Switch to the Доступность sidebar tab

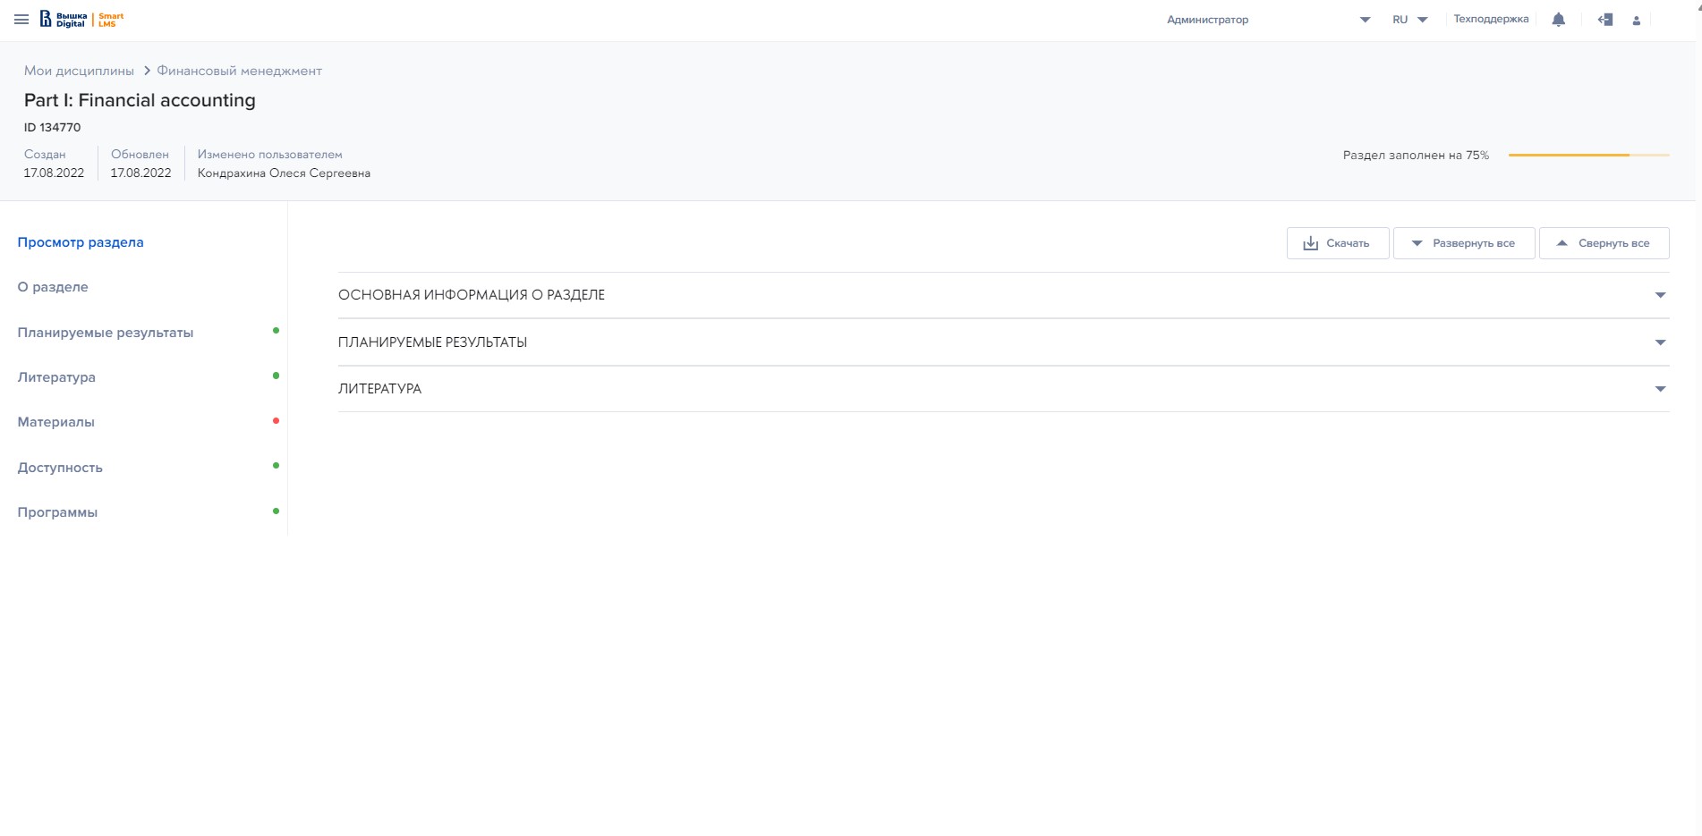tap(60, 468)
